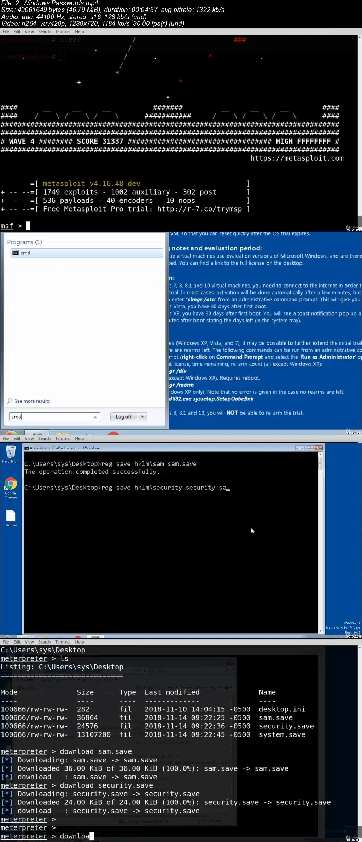Click 'Listing: C:\Users\sys\Desktop' line
The image size is (362, 842).
pos(62,667)
